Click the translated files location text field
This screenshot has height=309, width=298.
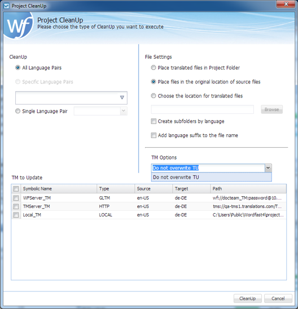click(x=203, y=109)
